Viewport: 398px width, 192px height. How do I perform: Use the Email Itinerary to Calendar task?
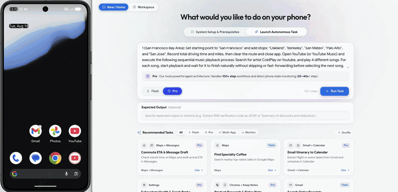(x=345, y=170)
